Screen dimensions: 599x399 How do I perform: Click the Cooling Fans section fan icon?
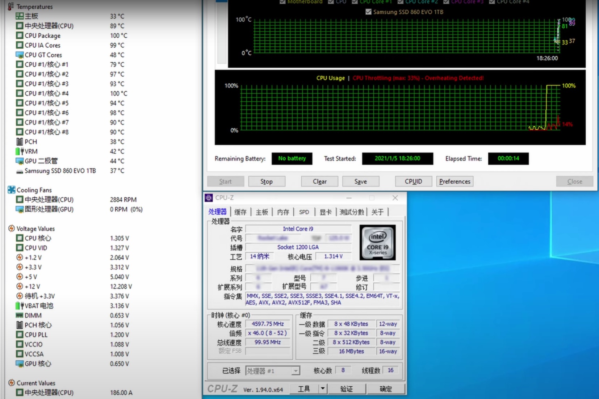[x=12, y=190]
